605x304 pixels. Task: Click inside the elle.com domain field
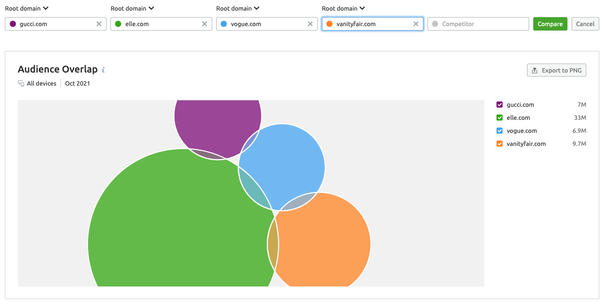pyautogui.click(x=161, y=24)
